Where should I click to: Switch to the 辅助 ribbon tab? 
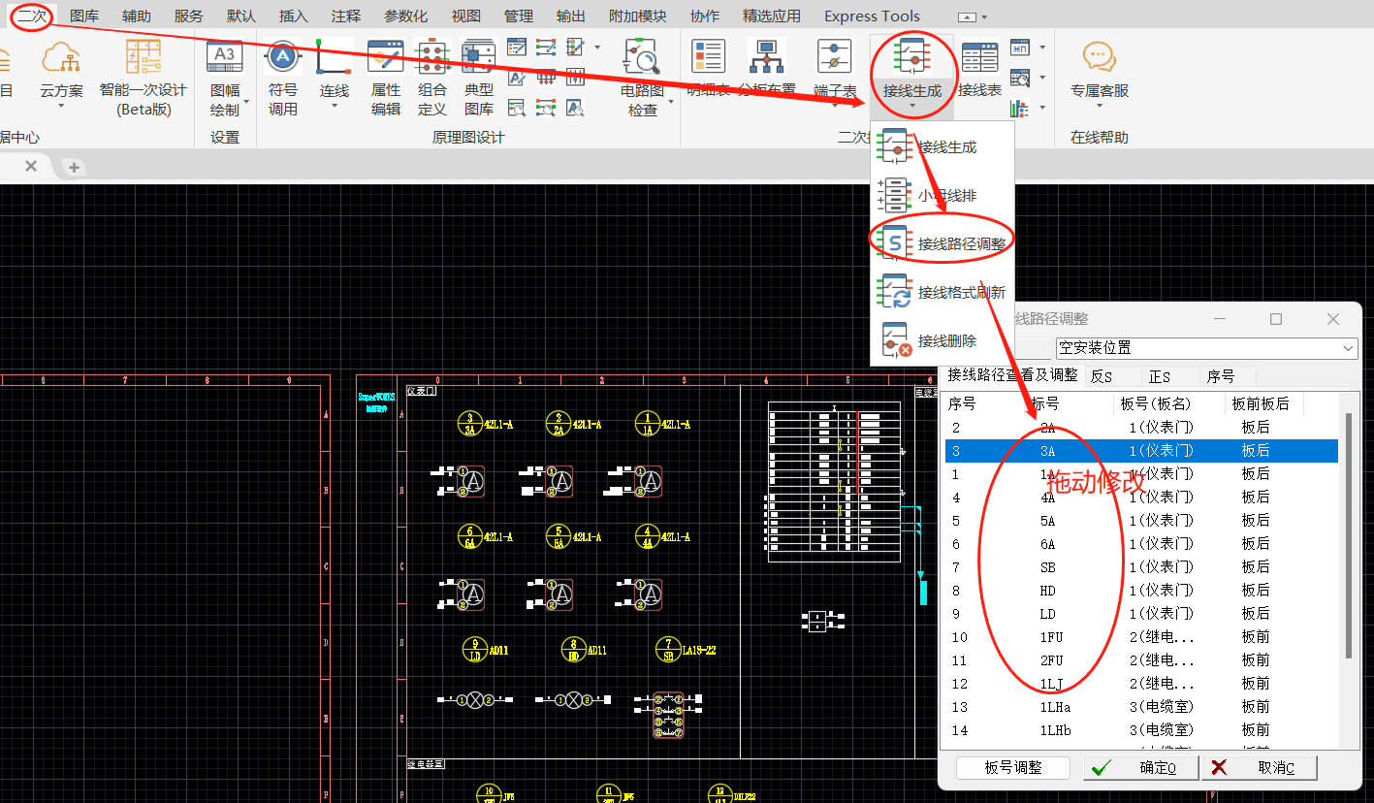[137, 16]
